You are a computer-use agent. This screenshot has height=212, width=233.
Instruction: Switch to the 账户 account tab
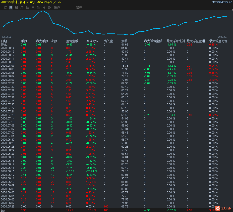click(57, 8)
